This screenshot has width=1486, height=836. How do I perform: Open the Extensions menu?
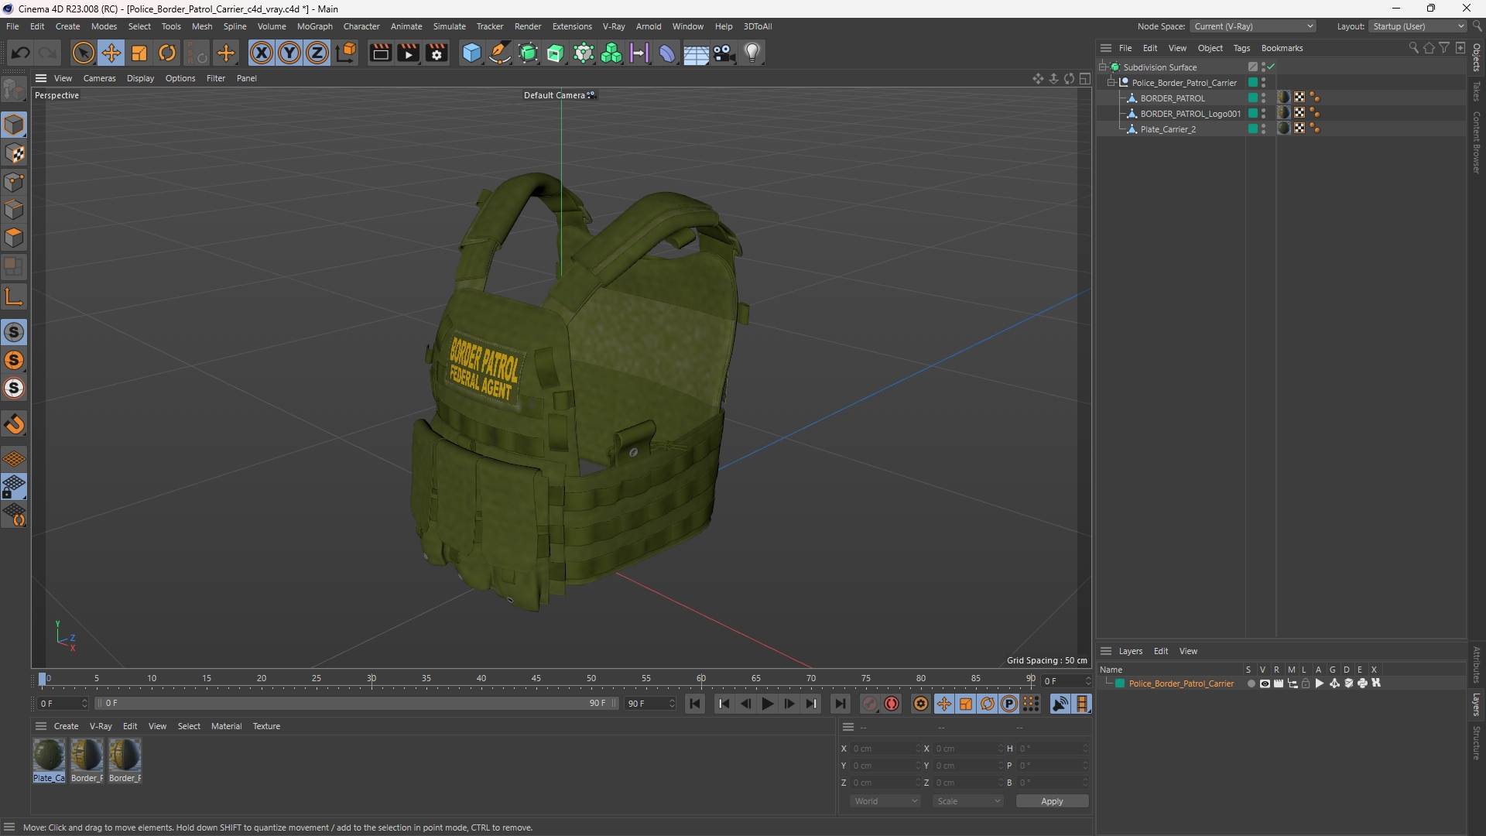572,26
